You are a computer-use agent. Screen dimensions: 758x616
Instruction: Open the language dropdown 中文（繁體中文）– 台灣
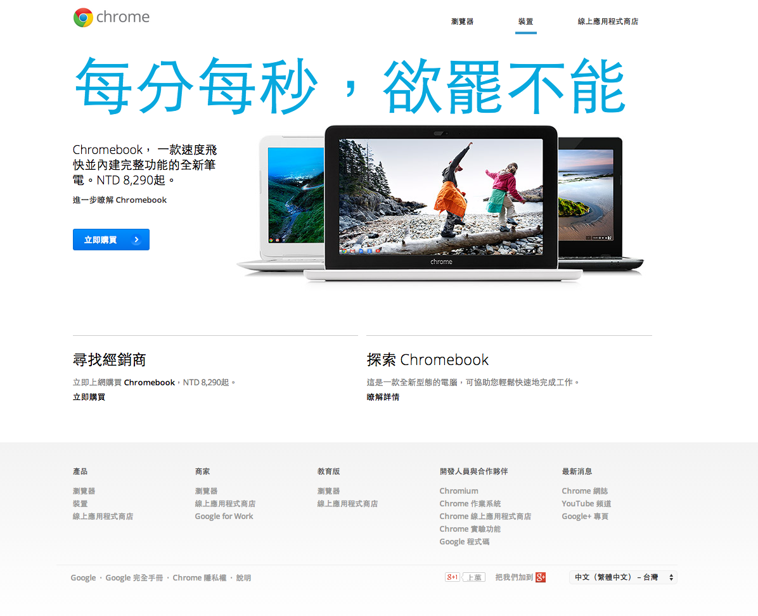pyautogui.click(x=623, y=577)
